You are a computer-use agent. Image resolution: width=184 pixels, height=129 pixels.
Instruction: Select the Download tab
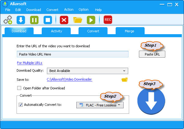coord(19,31)
